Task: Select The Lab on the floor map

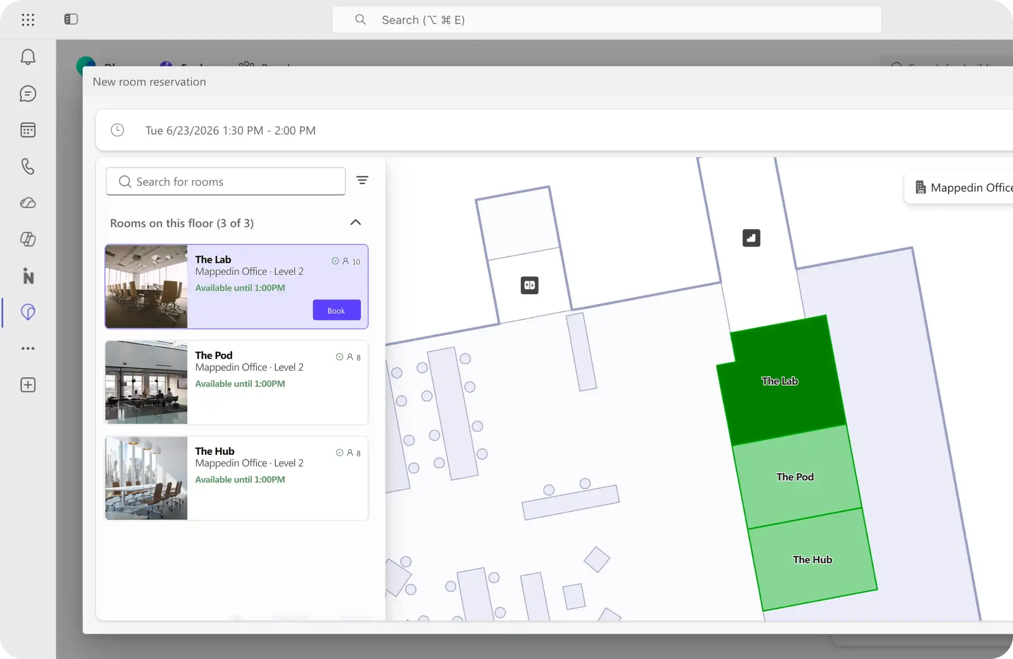Action: (780, 381)
